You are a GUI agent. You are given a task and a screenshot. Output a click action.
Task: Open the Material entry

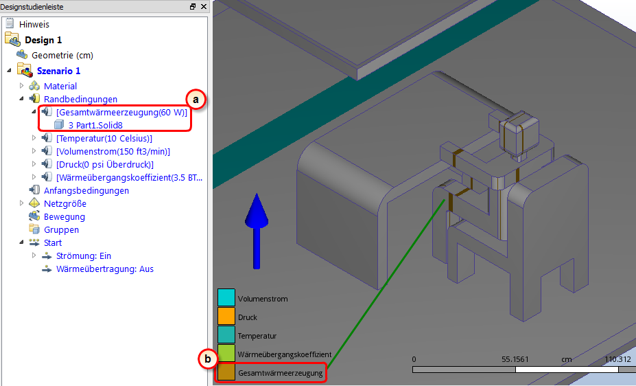coord(60,86)
